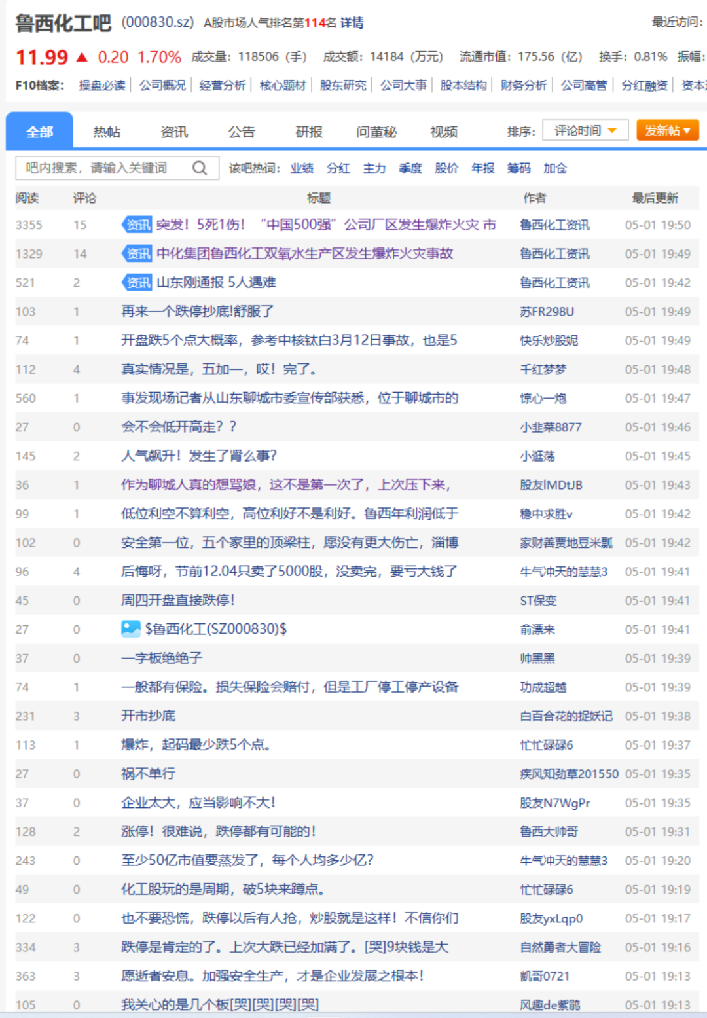Open post 作为聊城人真的想骂娘
This screenshot has width=707, height=1018.
coord(285,484)
